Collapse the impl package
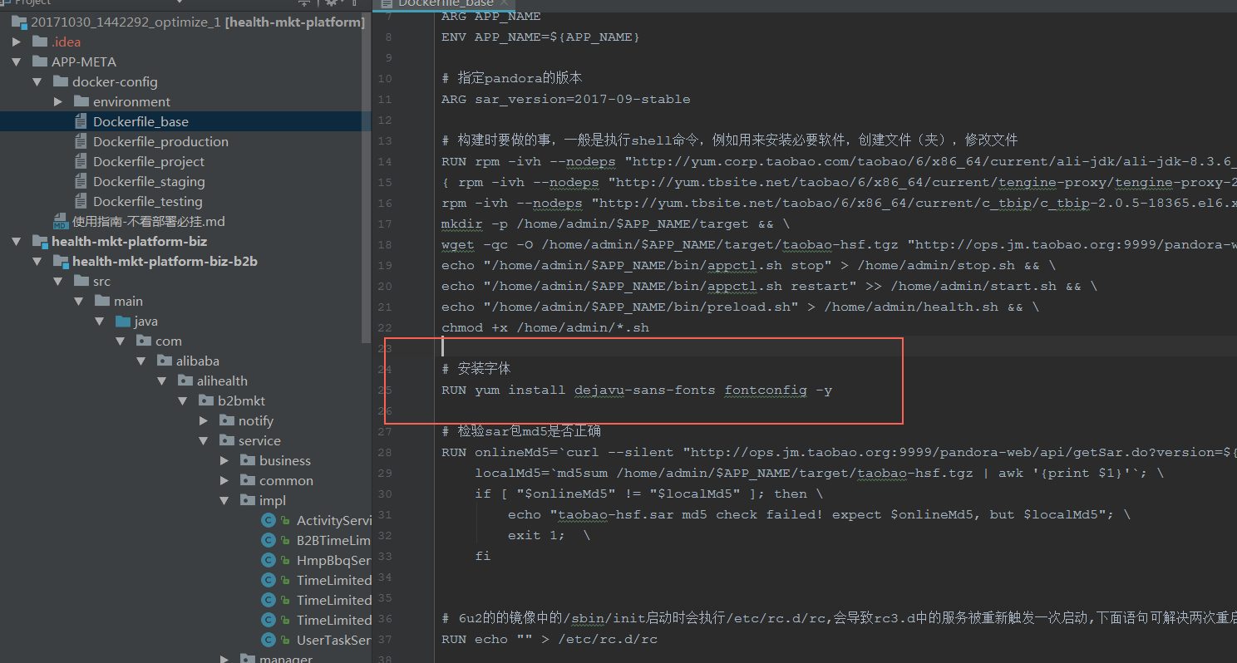1237x663 pixels. pos(224,500)
